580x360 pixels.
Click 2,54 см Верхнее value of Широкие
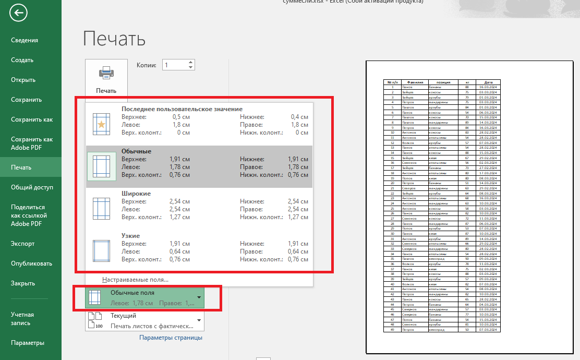pyautogui.click(x=180, y=201)
